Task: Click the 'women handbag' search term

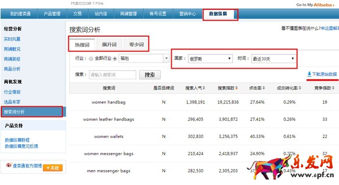Action: click(108, 102)
